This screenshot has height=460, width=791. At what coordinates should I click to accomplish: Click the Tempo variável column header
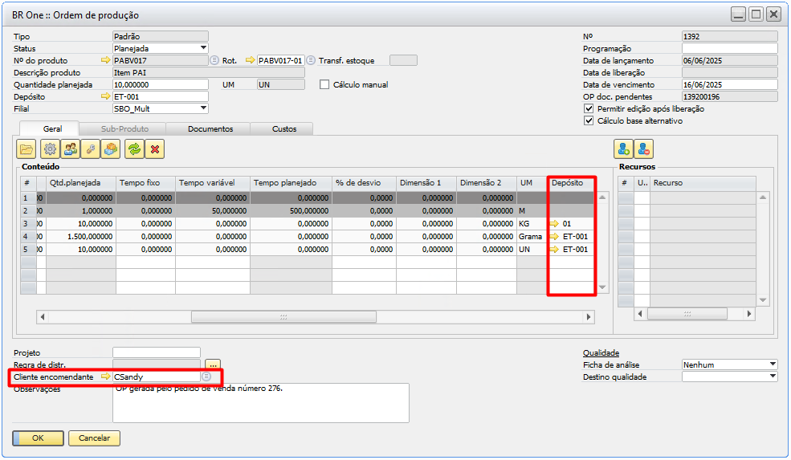pyautogui.click(x=213, y=182)
